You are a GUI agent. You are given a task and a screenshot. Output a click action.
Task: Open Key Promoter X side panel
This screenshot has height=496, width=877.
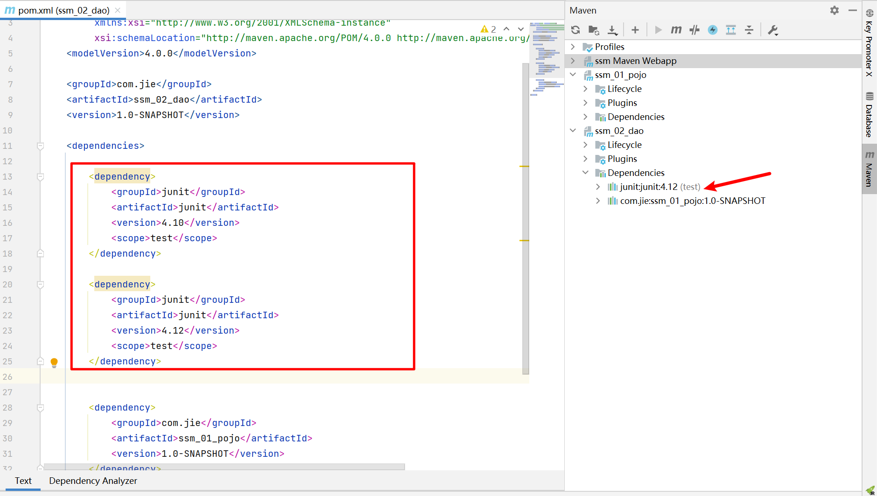869,43
